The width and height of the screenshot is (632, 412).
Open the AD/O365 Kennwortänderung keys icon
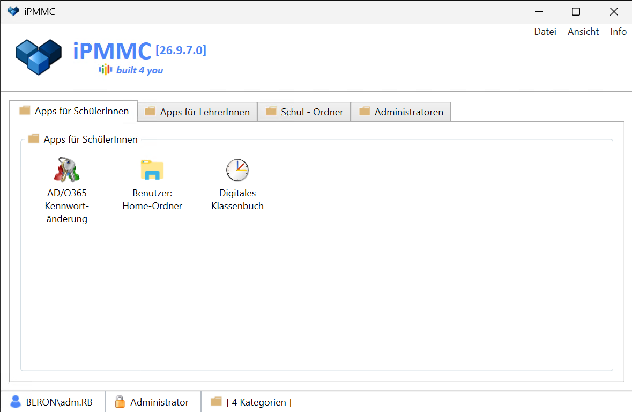click(x=66, y=170)
